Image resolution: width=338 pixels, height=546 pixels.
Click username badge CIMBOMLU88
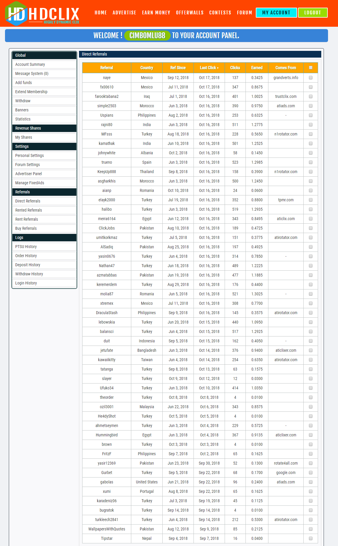[147, 36]
